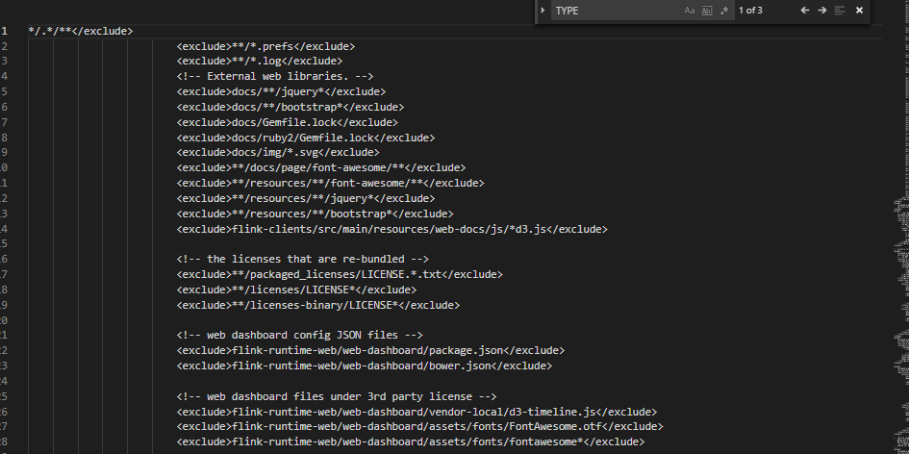Click the FontAwesome.otf exclude line

click(x=419, y=427)
